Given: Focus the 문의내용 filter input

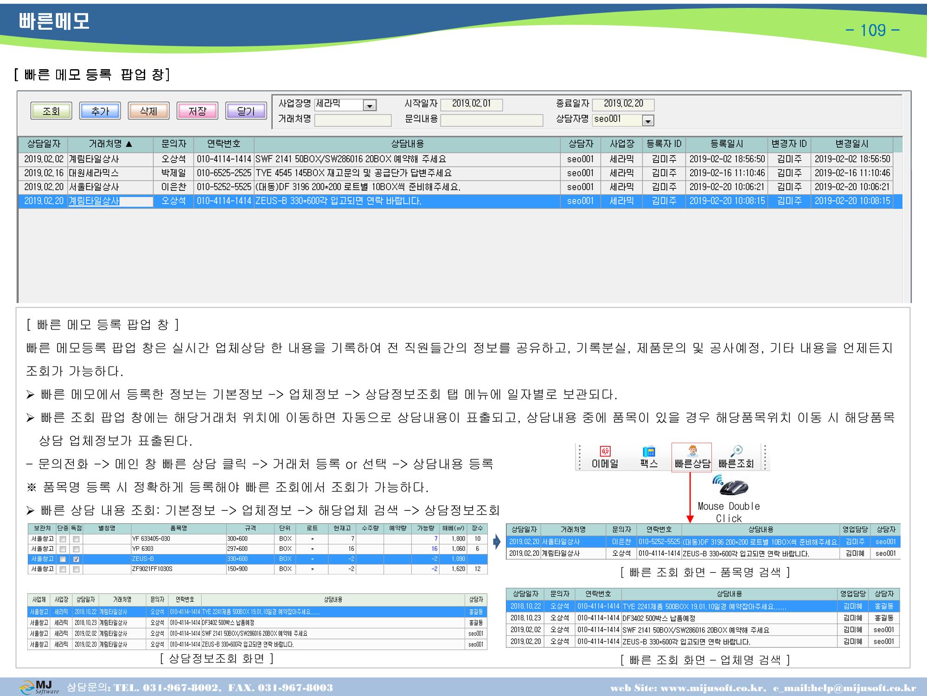Looking at the screenshot, I should [492, 120].
